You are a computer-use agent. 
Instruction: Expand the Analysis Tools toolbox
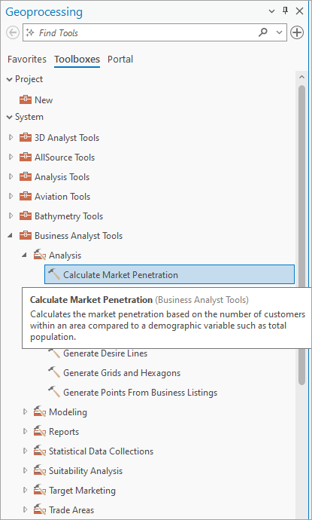click(x=11, y=176)
